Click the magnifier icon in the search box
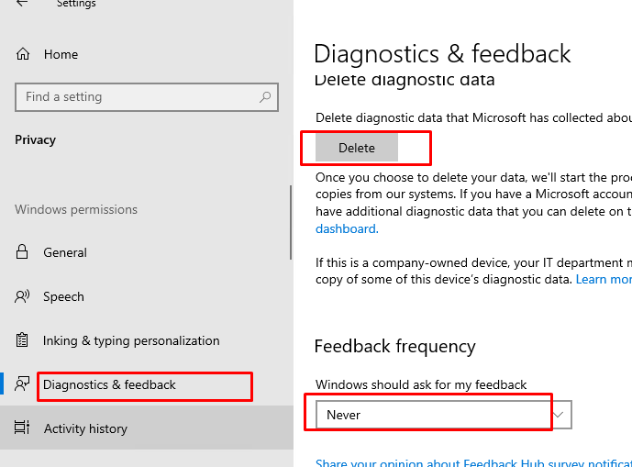The height and width of the screenshot is (467, 632). (x=265, y=96)
